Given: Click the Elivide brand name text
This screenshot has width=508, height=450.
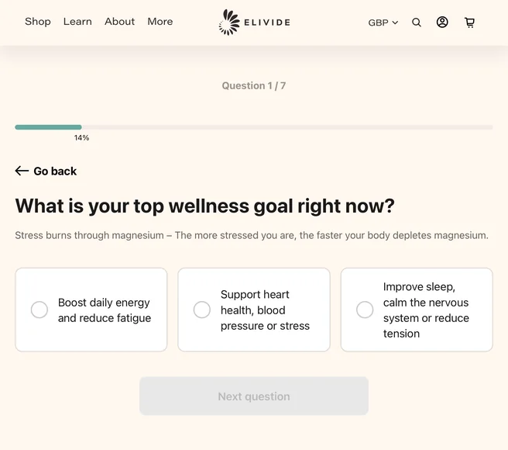Looking at the screenshot, I should [267, 22].
